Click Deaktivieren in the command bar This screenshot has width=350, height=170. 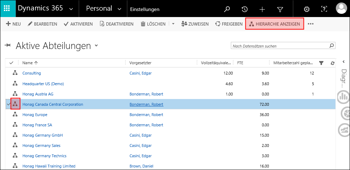coord(116,24)
